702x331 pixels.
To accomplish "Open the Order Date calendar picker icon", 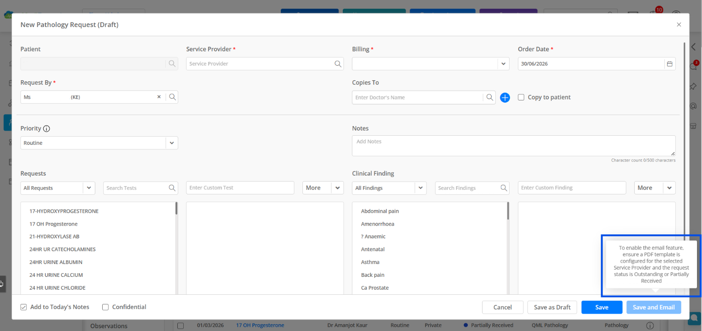I will [669, 64].
